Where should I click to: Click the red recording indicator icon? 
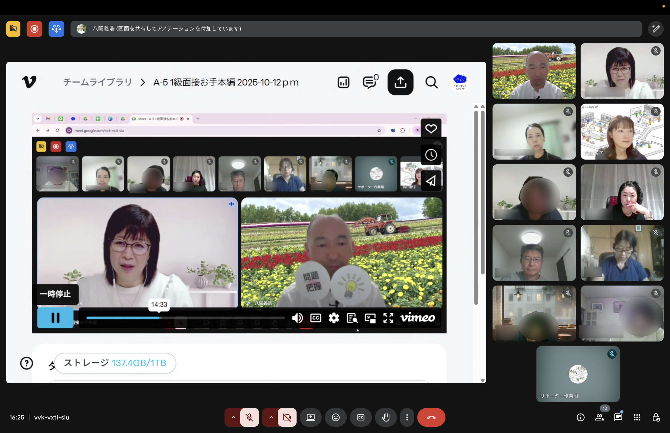(x=34, y=29)
